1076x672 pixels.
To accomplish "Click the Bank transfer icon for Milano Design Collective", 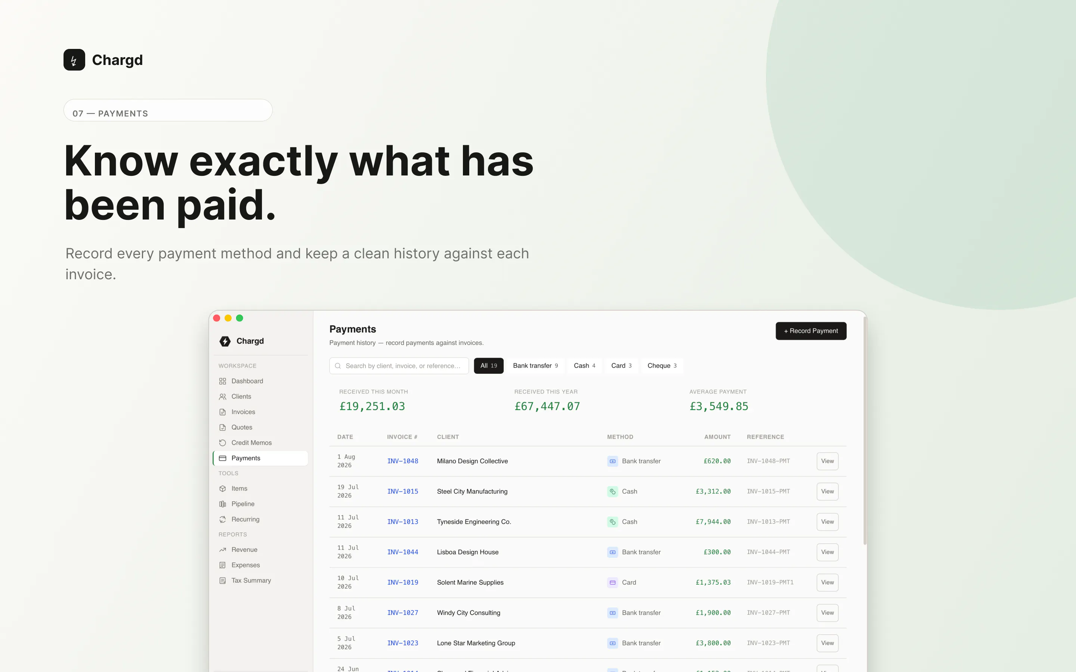I will [612, 461].
